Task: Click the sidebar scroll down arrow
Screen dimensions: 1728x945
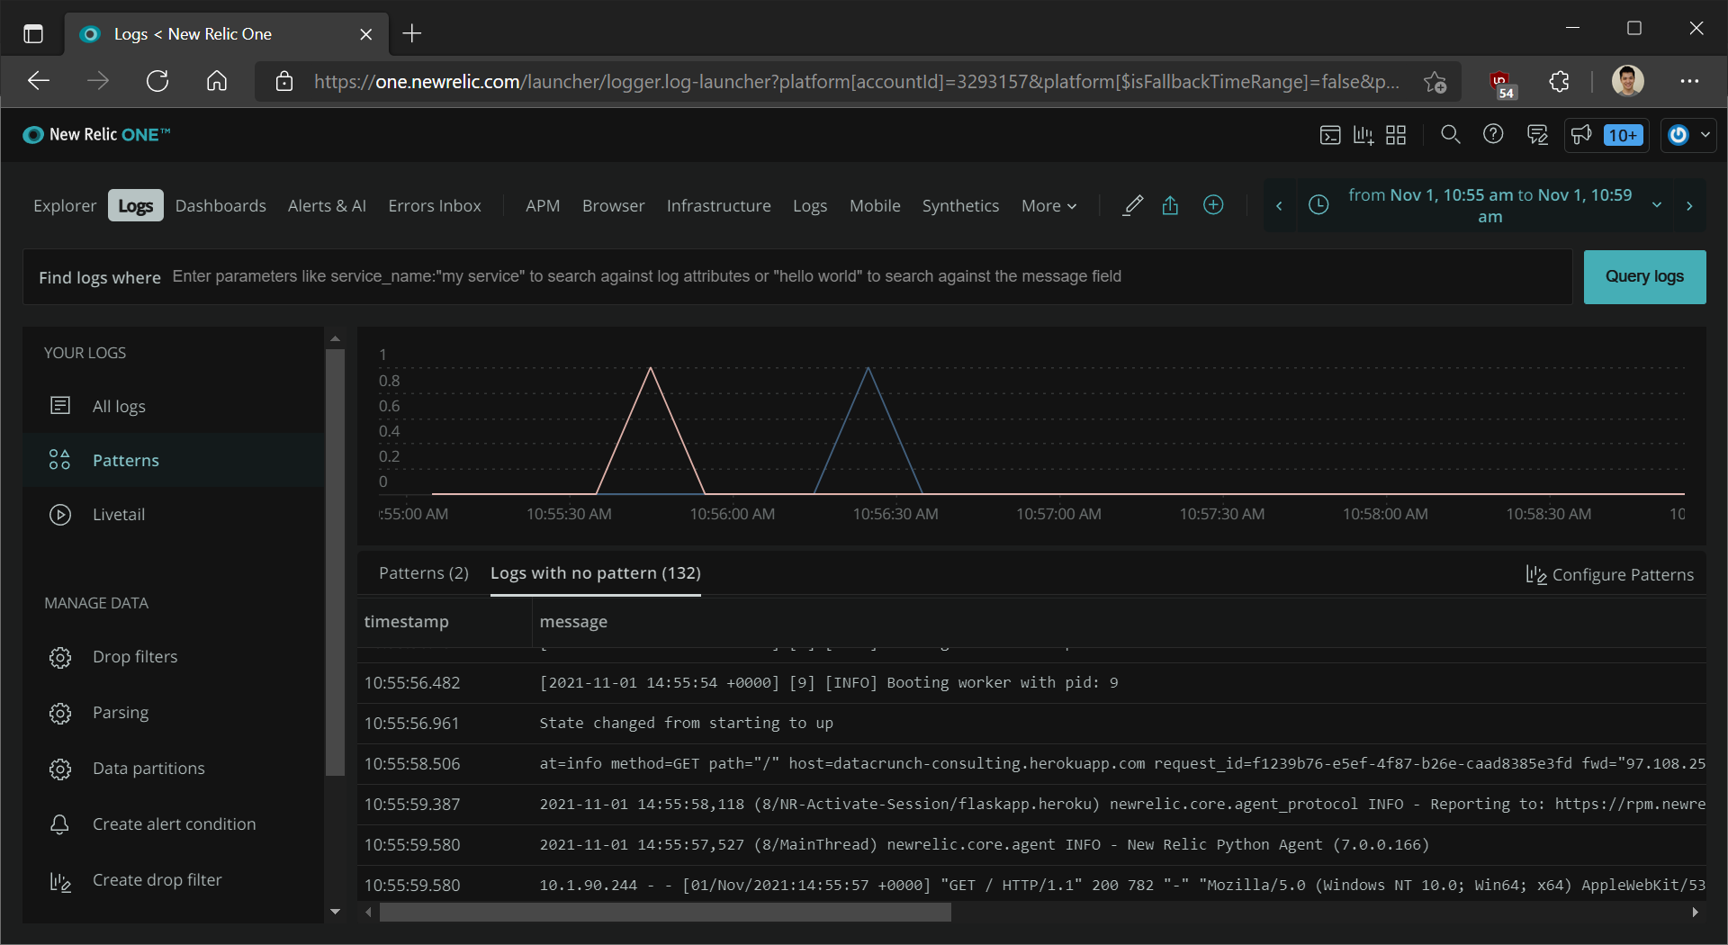Action: pos(335,912)
